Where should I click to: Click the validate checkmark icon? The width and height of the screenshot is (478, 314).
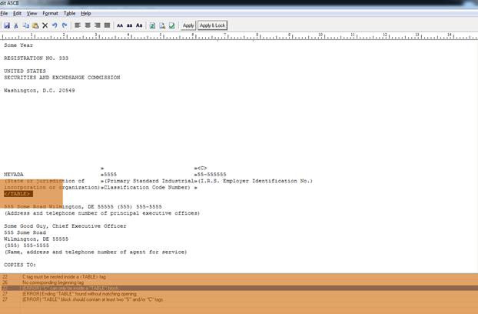pyautogui.click(x=171, y=25)
